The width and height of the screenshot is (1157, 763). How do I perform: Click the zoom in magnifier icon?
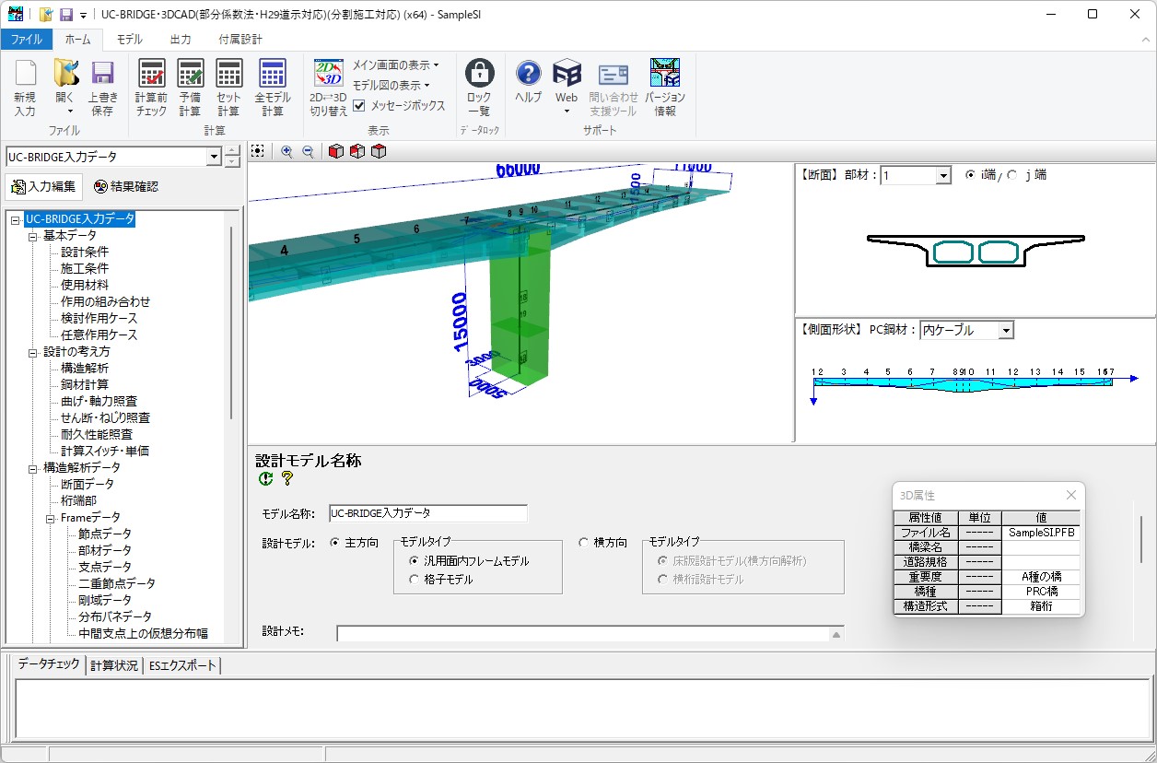286,152
